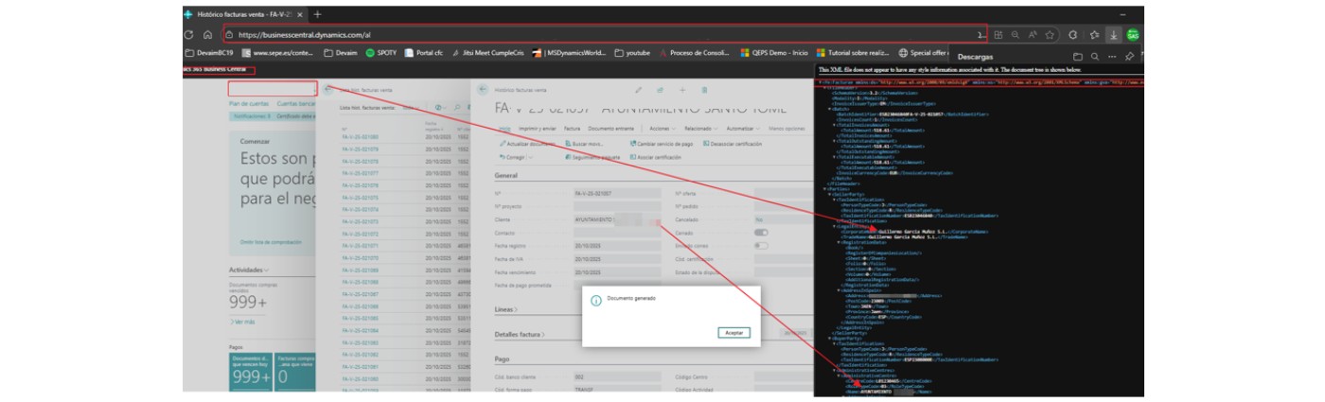Go back using invoice card back arrow
Viewport: 1325px width, 402px height.
(482, 90)
